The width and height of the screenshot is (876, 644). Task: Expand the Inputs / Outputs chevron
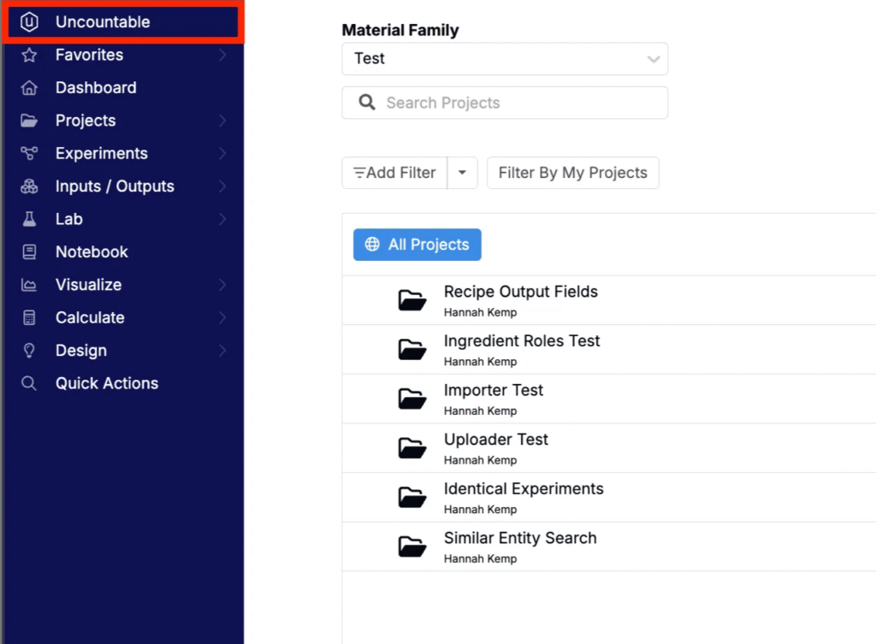point(222,186)
